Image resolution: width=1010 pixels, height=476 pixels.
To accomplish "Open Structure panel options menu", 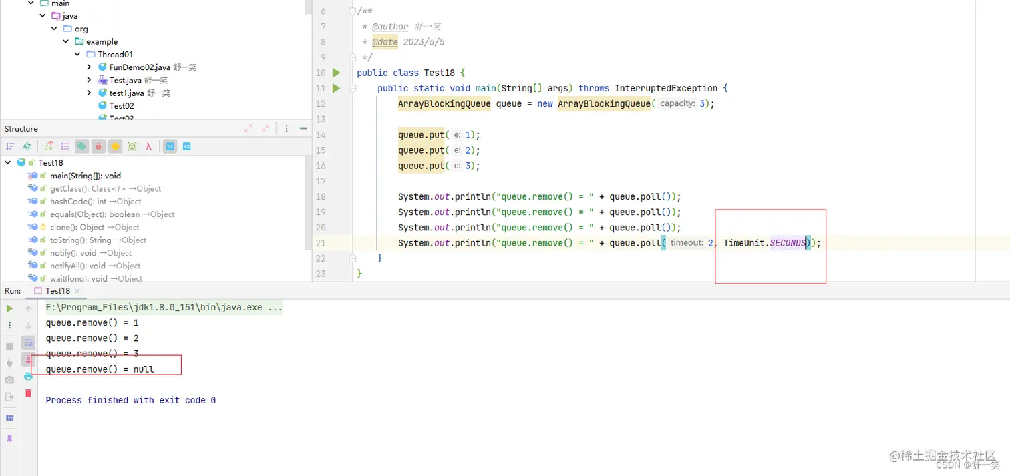I will point(287,128).
